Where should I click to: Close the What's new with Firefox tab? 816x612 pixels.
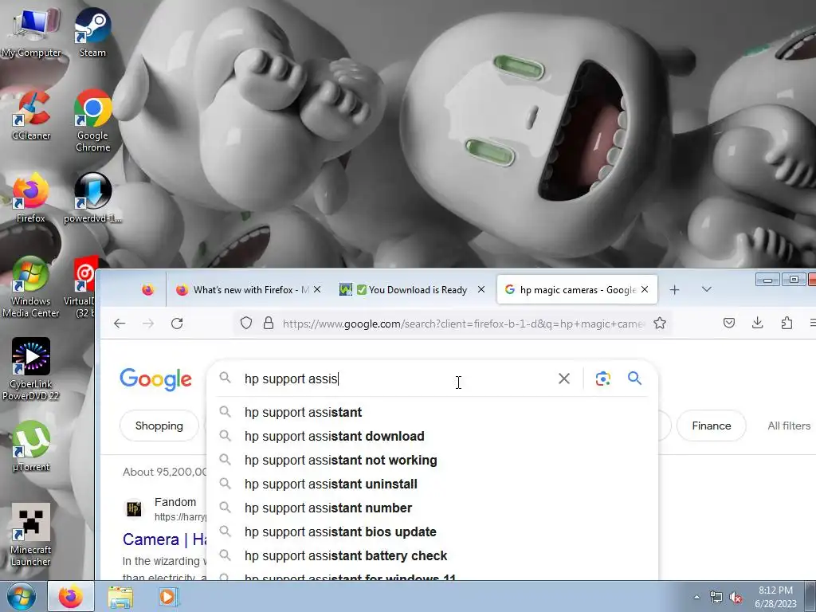click(x=317, y=289)
